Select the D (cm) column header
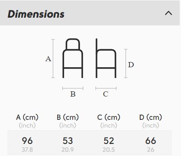The image size is (181, 156). click(x=150, y=117)
